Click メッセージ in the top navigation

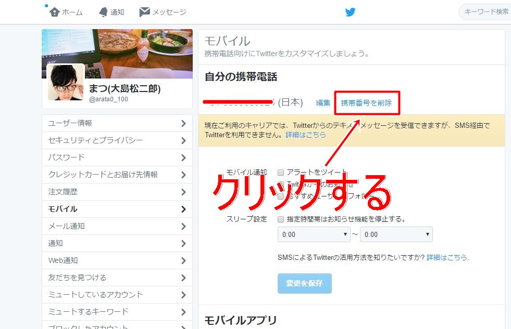(169, 12)
